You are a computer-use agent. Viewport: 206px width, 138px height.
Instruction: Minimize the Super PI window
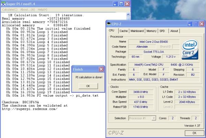click(x=115, y=4)
